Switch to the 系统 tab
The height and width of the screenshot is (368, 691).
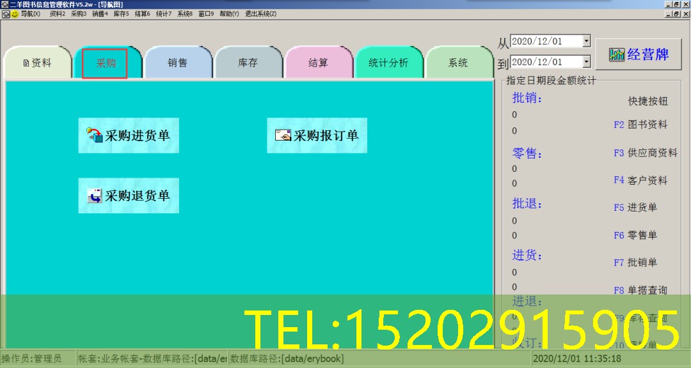[458, 63]
